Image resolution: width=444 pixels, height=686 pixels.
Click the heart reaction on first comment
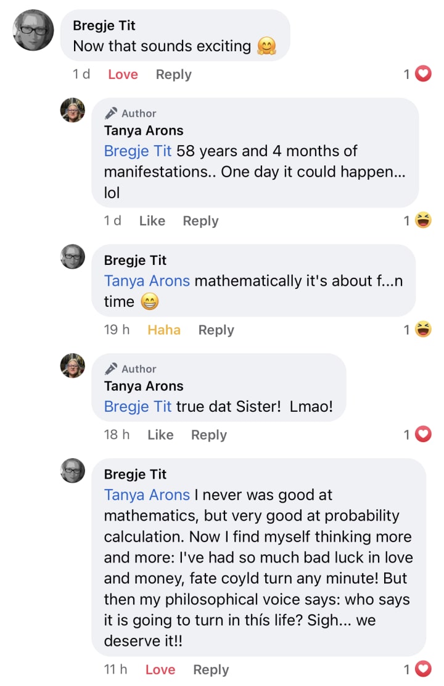click(x=422, y=73)
